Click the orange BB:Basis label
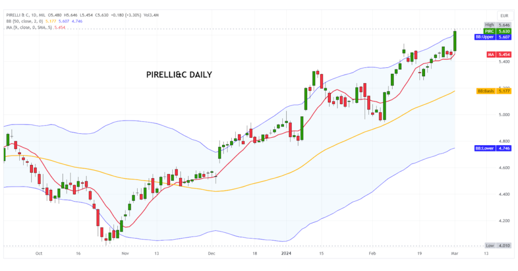Viewport: 518px width, 271px height. [493, 91]
